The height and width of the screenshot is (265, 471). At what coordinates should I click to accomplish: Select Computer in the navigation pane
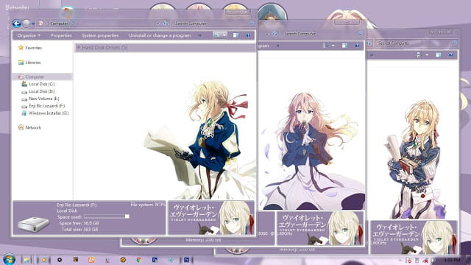35,77
